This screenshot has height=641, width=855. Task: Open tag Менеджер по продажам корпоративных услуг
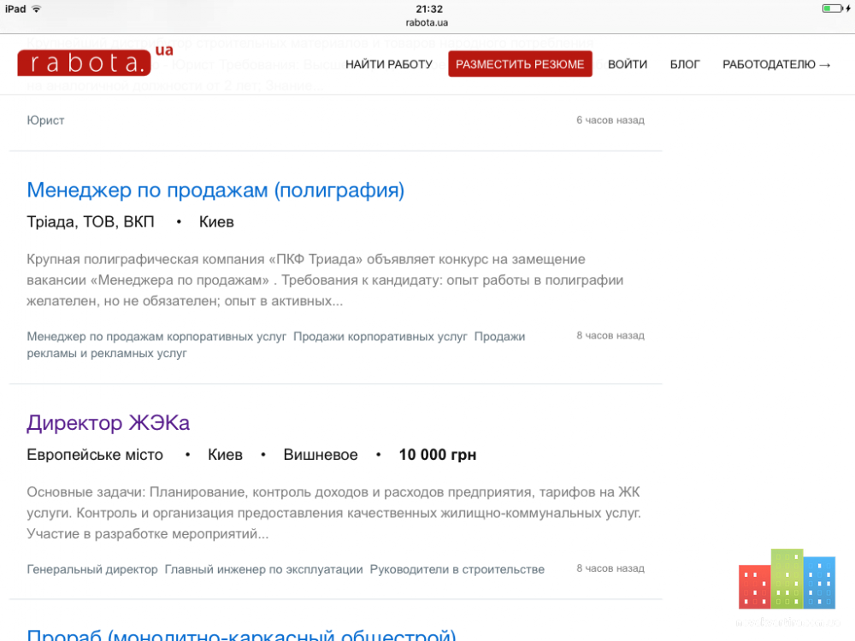(x=156, y=337)
